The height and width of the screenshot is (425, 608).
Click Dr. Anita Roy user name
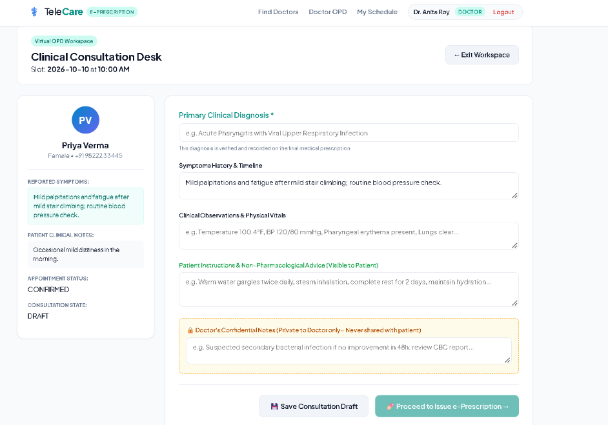coord(431,12)
